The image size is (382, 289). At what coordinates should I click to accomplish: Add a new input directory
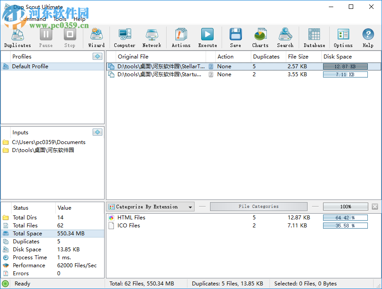point(97,132)
